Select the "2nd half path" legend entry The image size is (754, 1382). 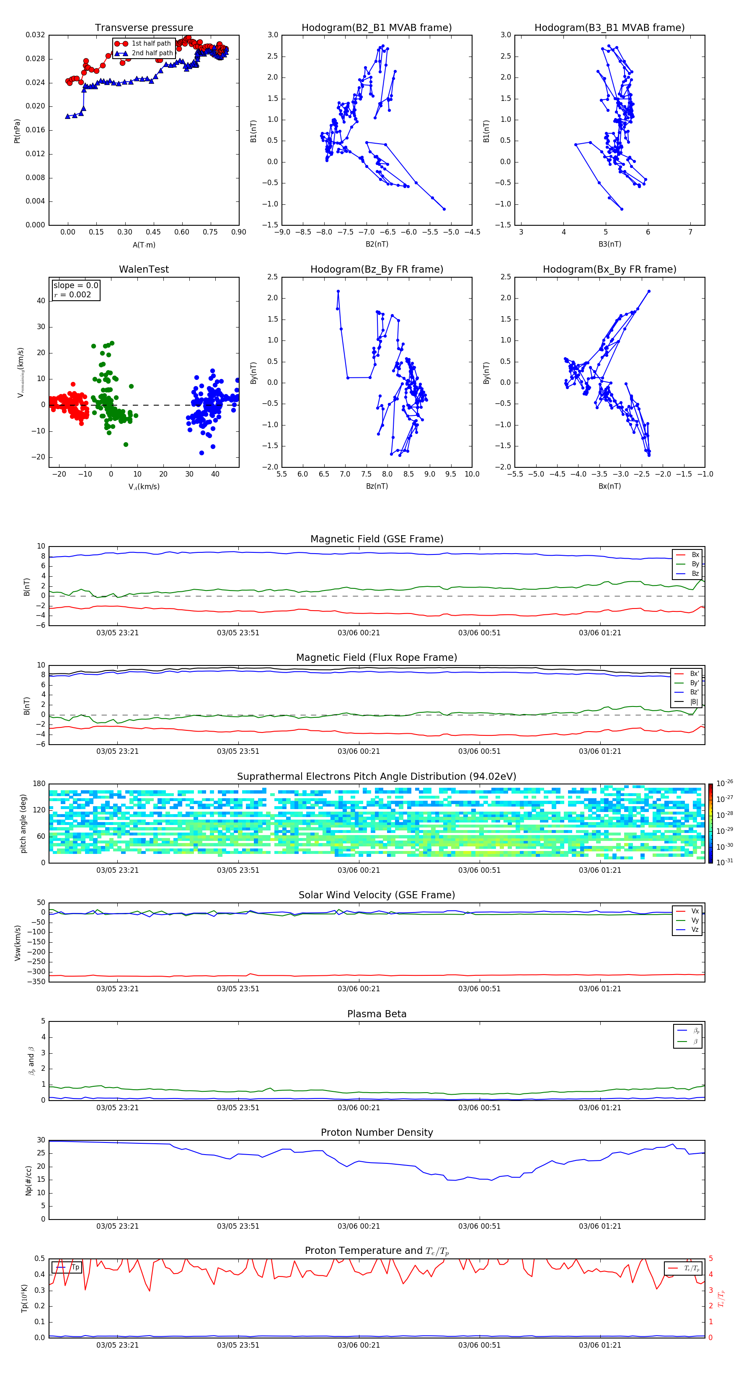click(144, 53)
